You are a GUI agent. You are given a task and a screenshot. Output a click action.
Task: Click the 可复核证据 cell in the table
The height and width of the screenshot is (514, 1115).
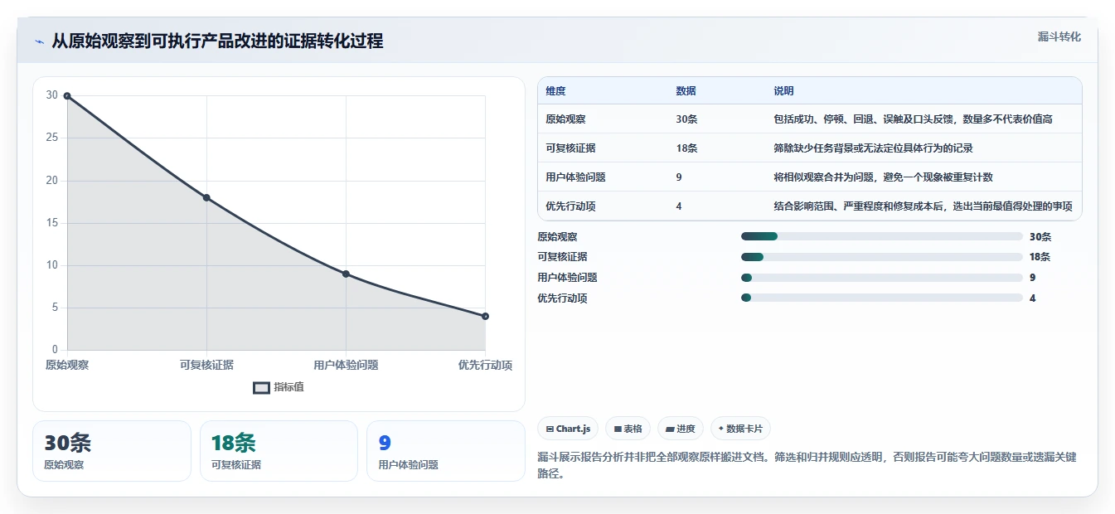pyautogui.click(x=570, y=148)
